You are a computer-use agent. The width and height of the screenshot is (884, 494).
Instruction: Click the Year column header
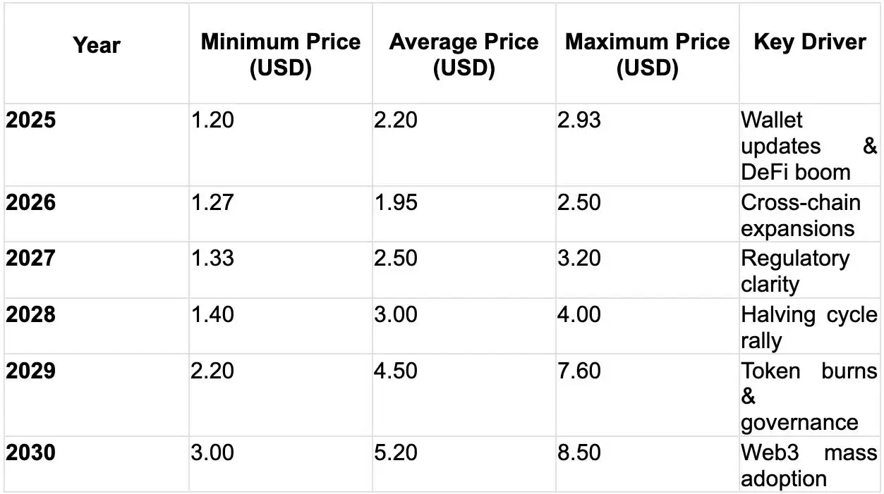[x=97, y=46]
